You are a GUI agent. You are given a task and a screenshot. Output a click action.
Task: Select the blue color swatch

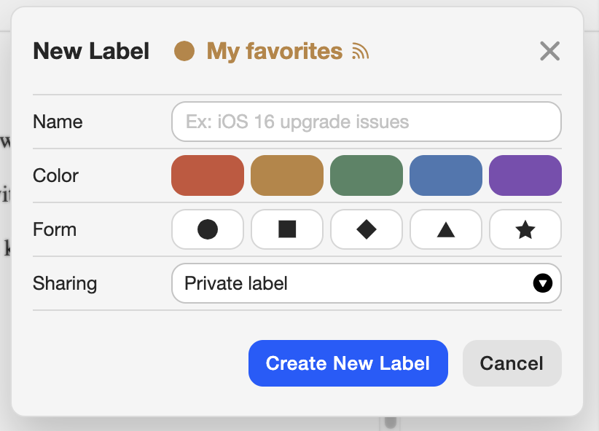click(446, 175)
